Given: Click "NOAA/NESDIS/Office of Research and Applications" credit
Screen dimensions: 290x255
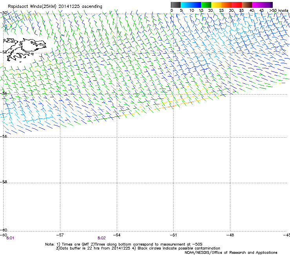Looking at the screenshot, I should coord(231,253).
